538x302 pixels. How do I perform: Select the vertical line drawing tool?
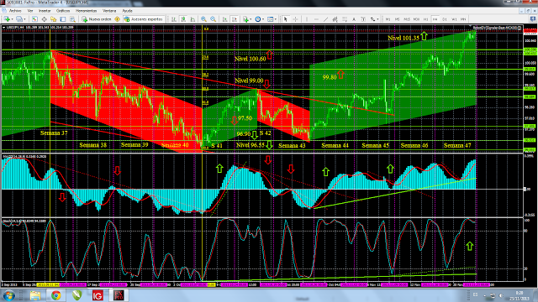pyautogui.click(x=307, y=19)
